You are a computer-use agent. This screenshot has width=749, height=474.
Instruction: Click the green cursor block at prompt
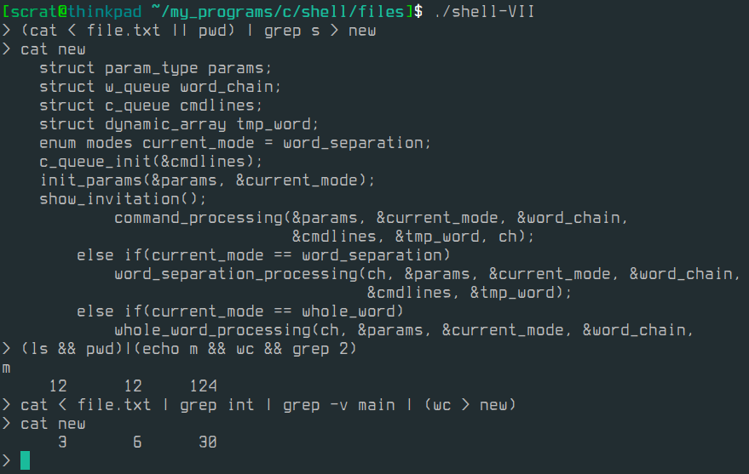26,460
